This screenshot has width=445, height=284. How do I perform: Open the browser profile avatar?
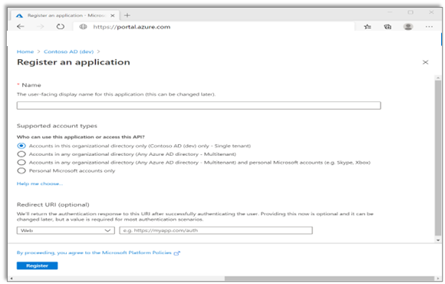point(408,27)
